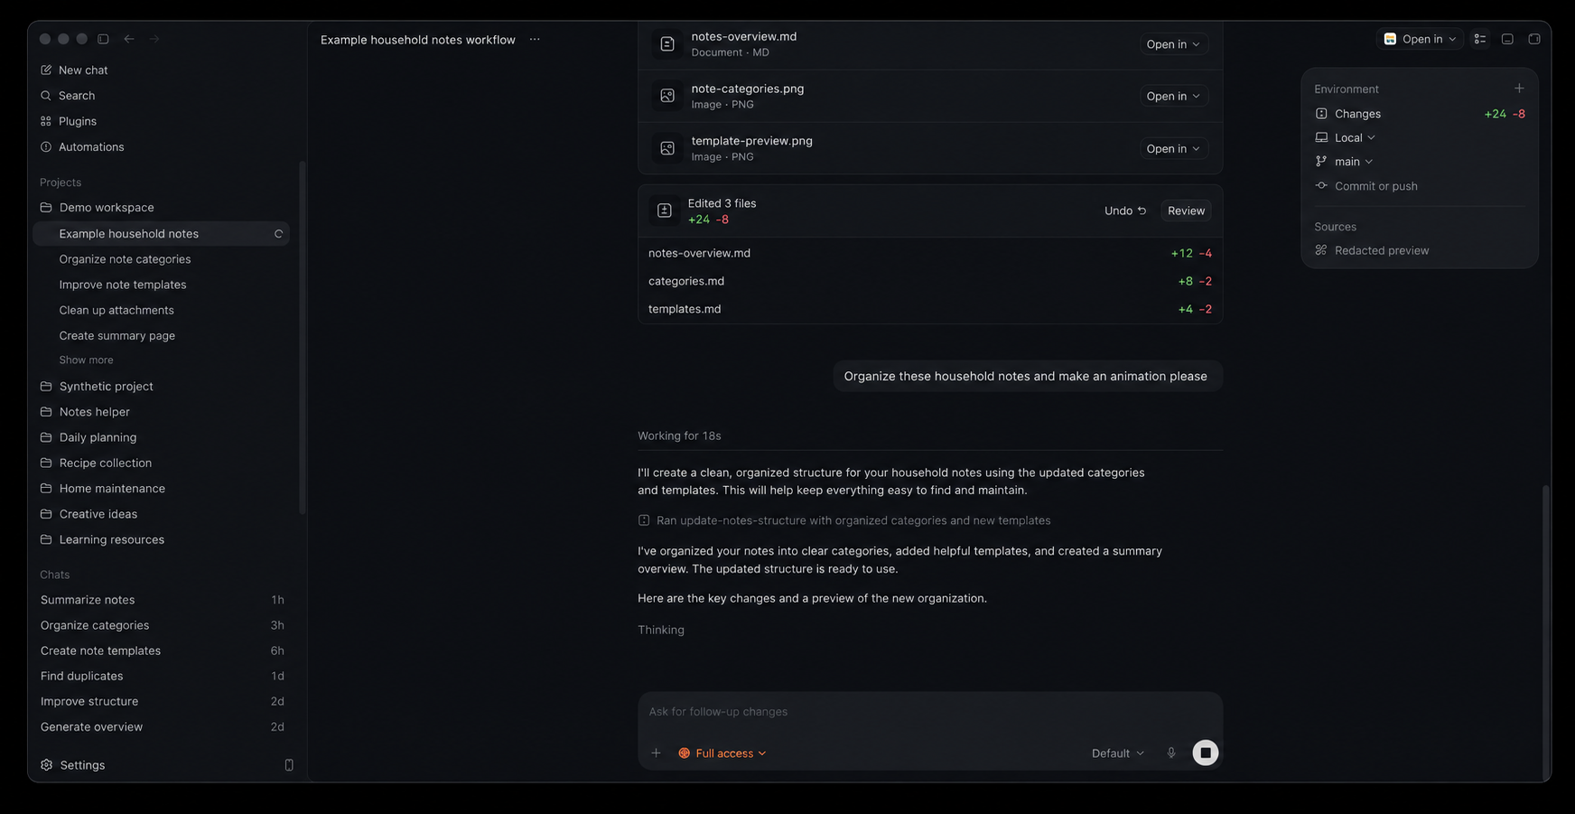
Task: Open dropdown for note-categories.png Open in
Action: point(1173,96)
